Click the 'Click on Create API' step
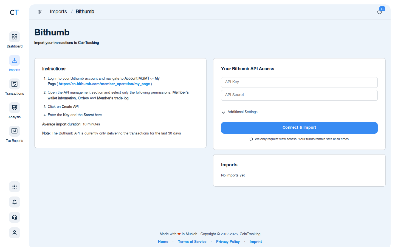This screenshot has width=395, height=247. 63,107
